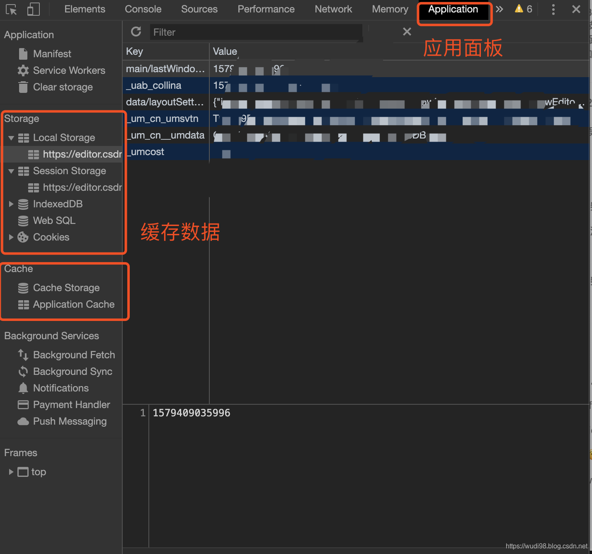Click the Notifications bell icon

23,388
